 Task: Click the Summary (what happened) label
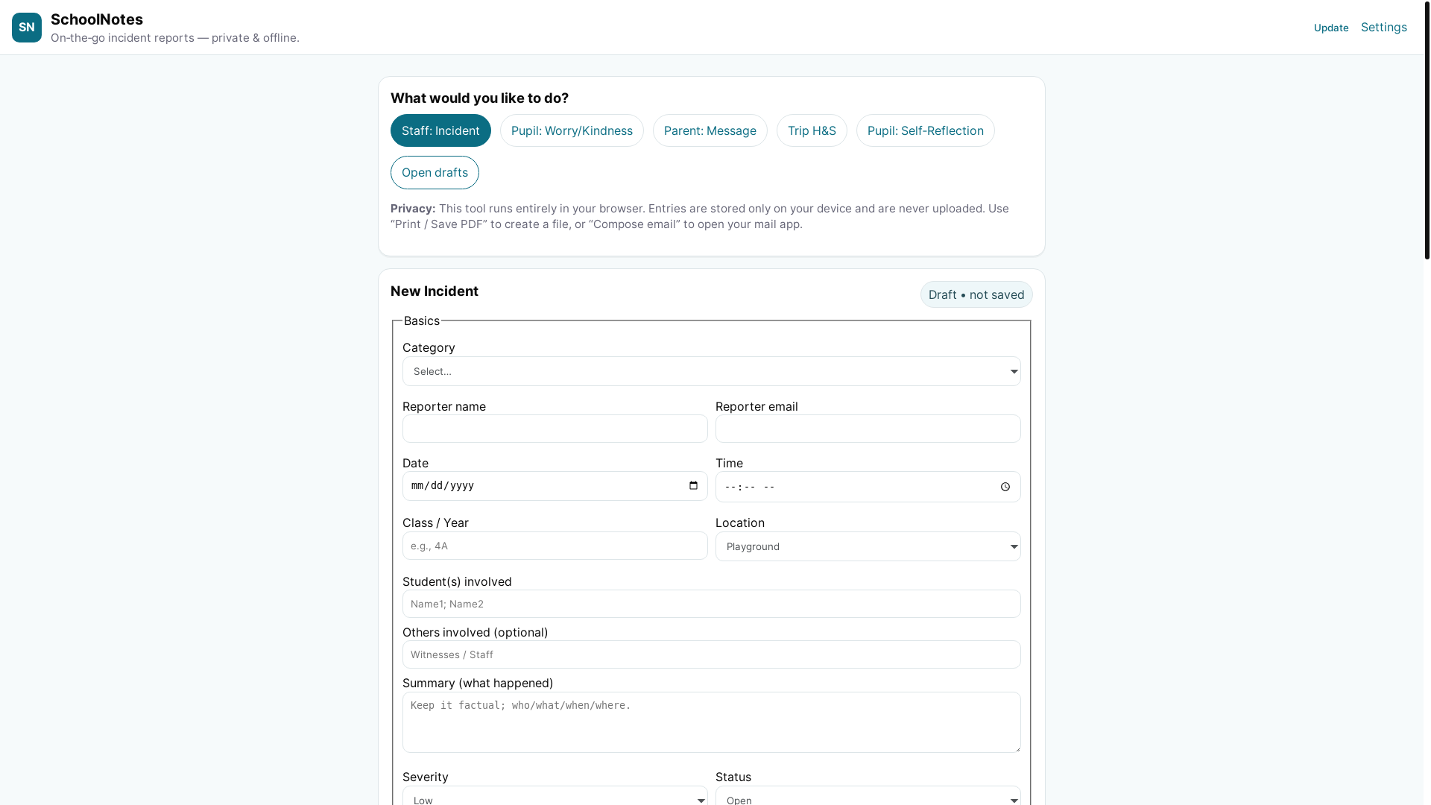point(478,683)
